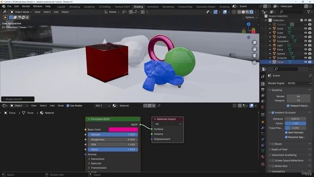Switch to solid viewport shading sphere

[x=243, y=12]
